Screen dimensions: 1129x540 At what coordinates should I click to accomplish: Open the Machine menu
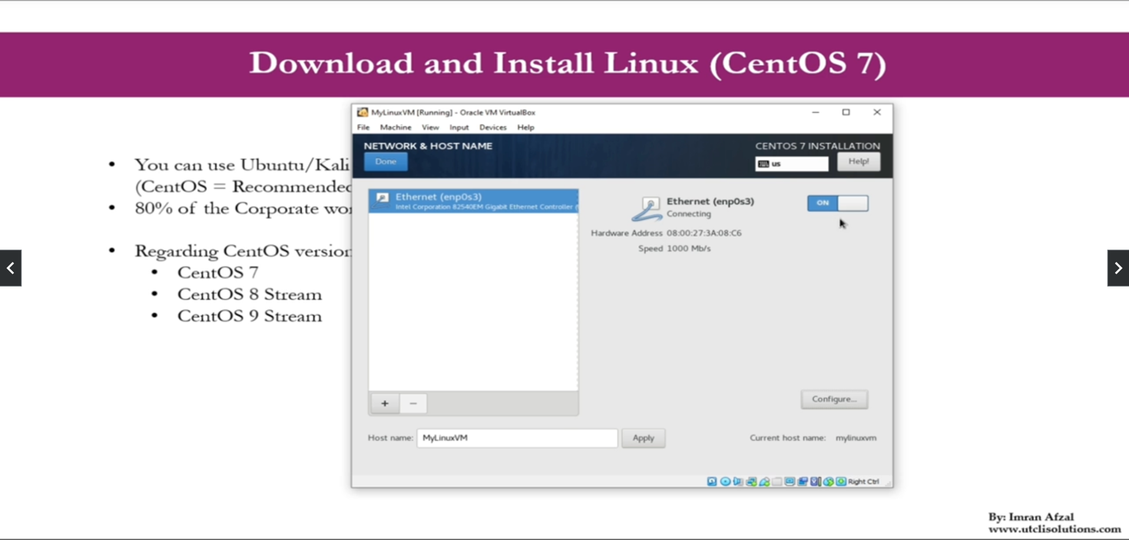click(x=396, y=128)
